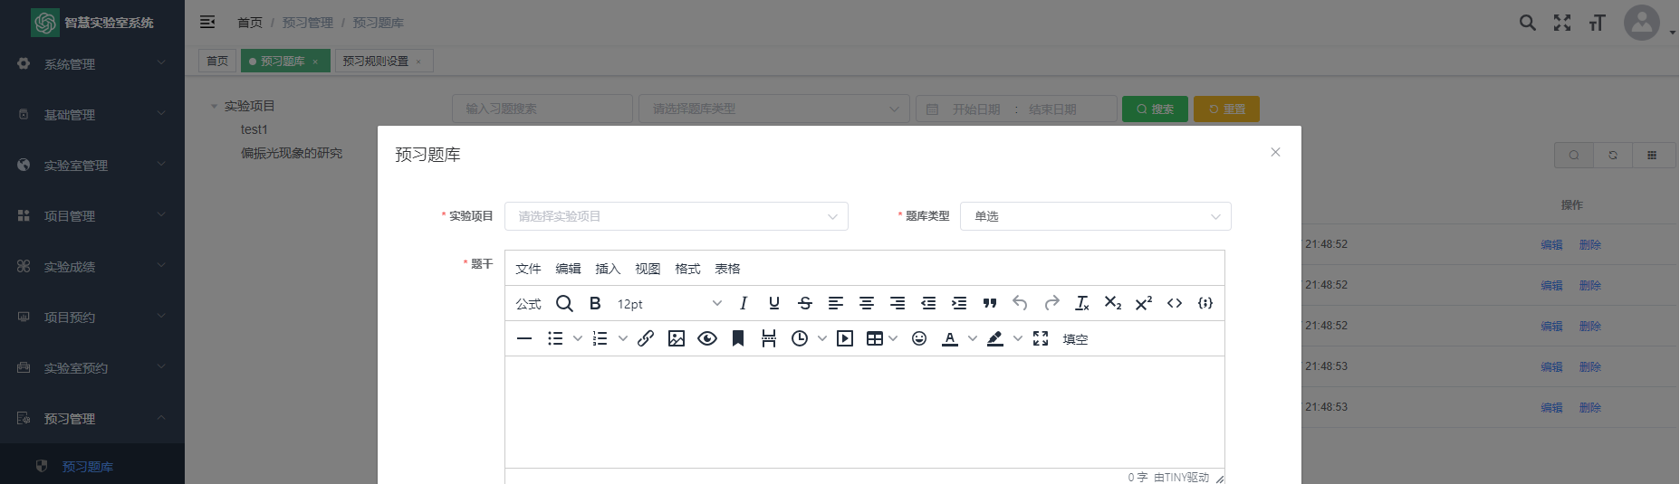Align text right in editor
Image resolution: width=1680 pixels, height=484 pixels.
pos(898,303)
